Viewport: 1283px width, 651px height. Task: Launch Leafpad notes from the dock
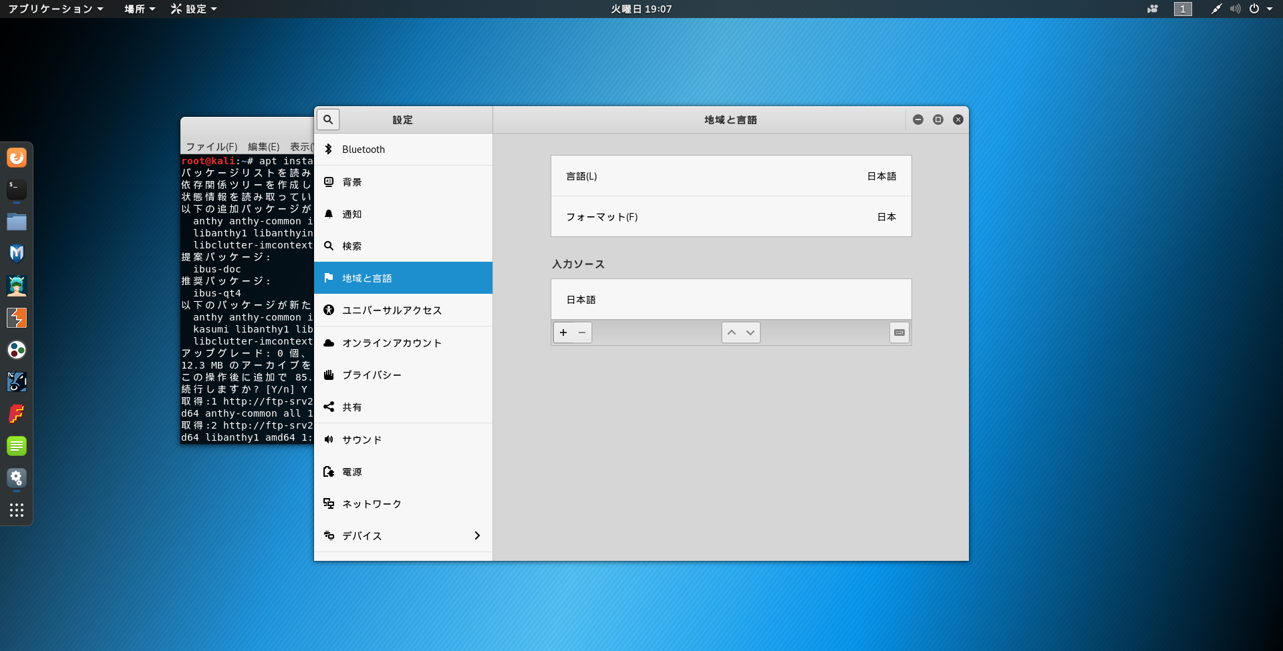coord(17,446)
